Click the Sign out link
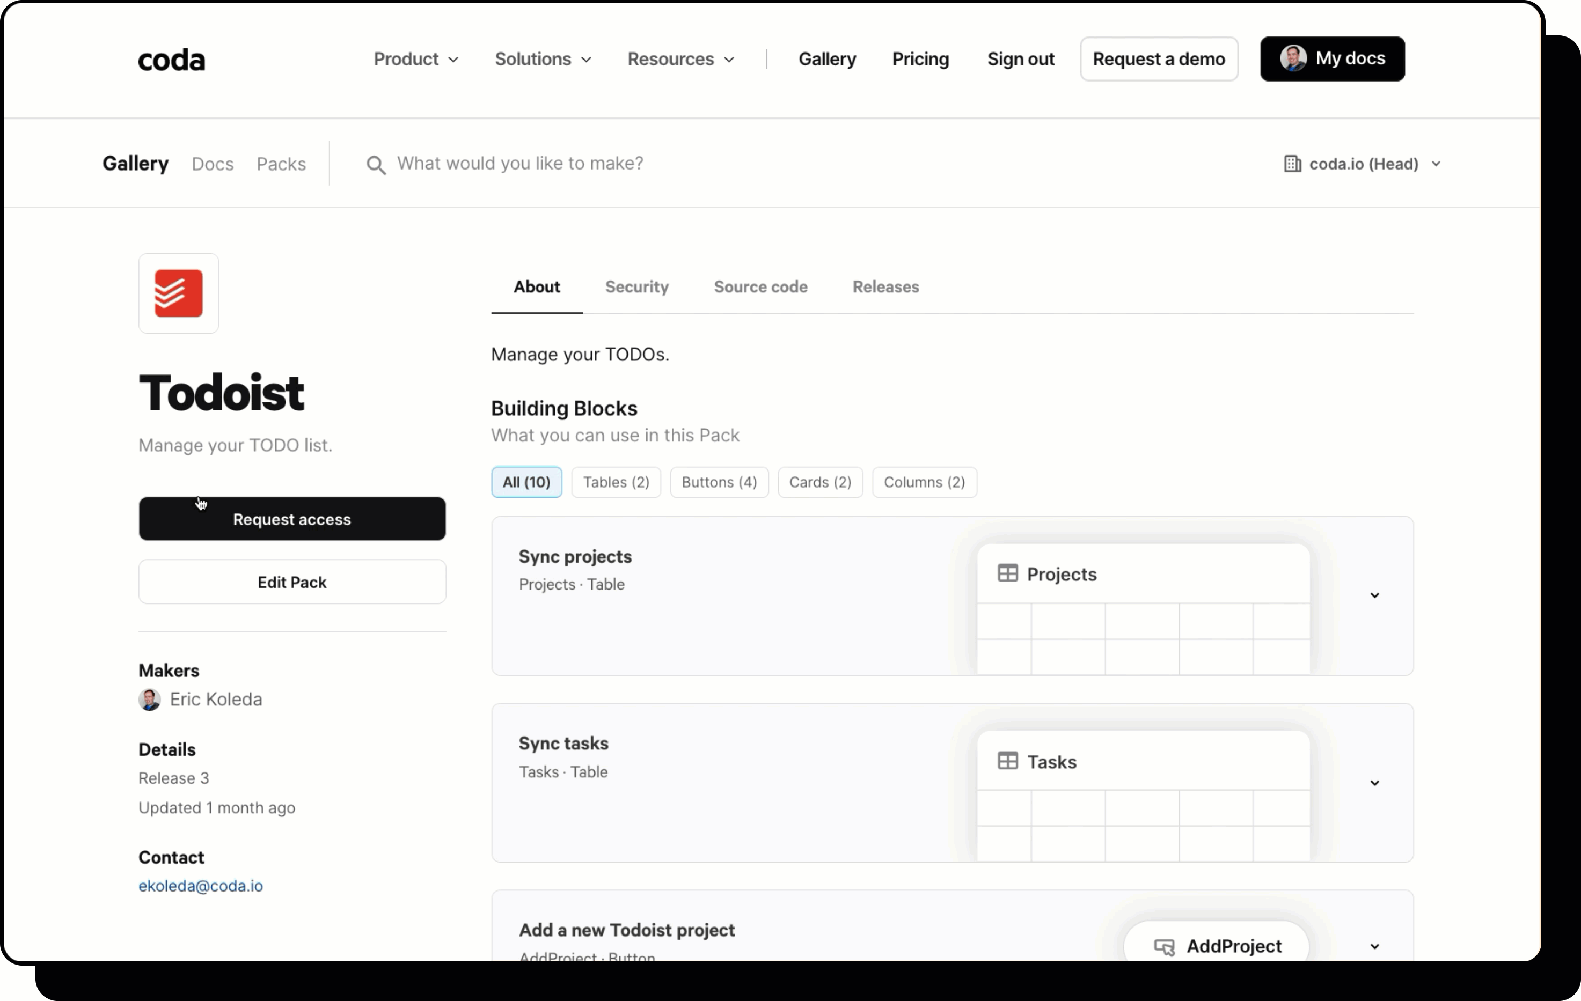Viewport: 1581px width, 1001px height. pos(1021,59)
